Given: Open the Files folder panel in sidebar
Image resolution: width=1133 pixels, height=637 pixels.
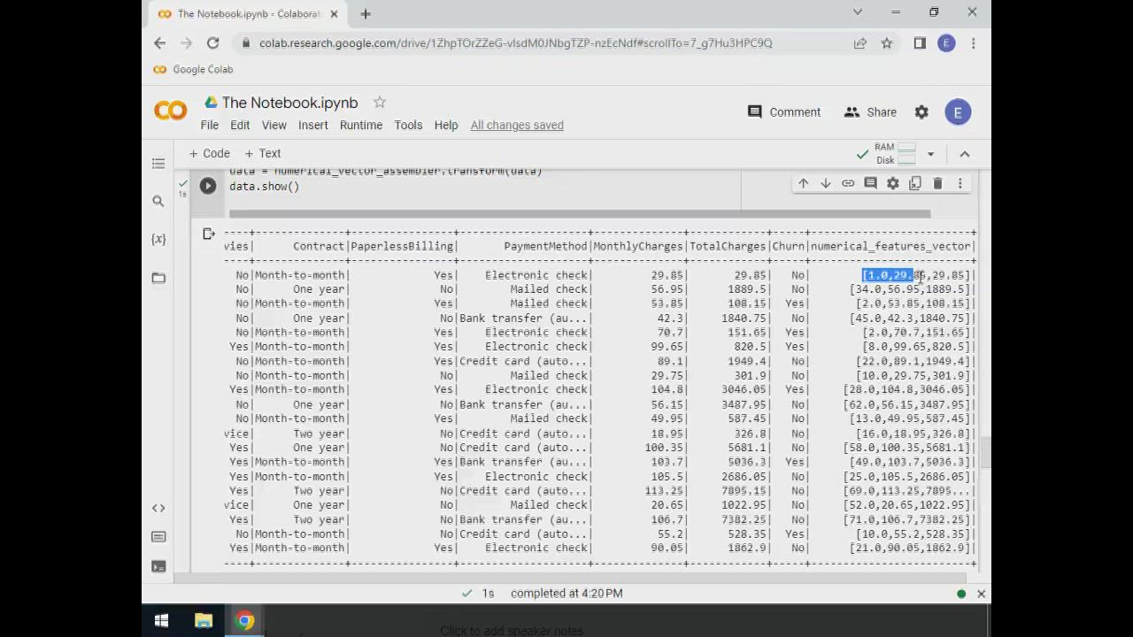Looking at the screenshot, I should pyautogui.click(x=158, y=278).
